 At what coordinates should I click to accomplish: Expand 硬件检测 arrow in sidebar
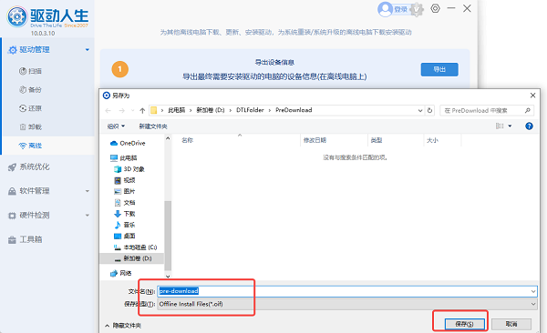click(88, 216)
